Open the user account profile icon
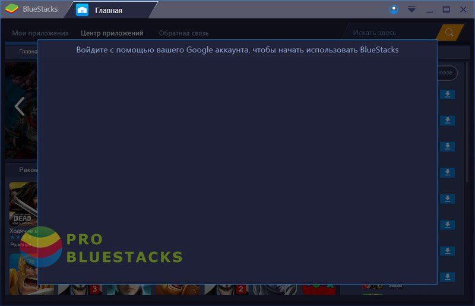 [394, 10]
